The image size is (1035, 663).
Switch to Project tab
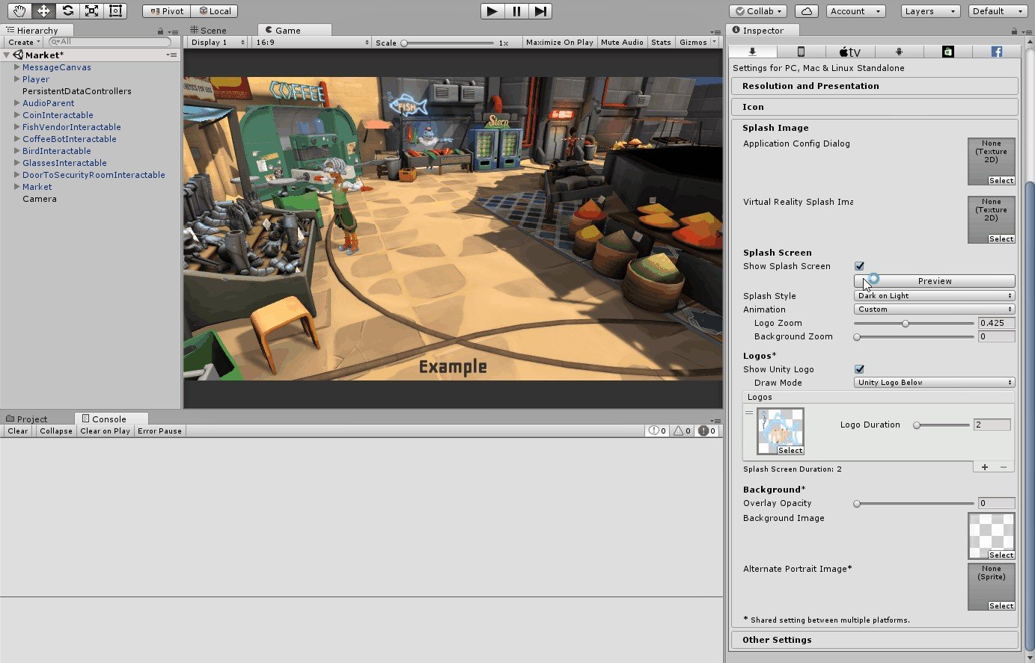(27, 419)
